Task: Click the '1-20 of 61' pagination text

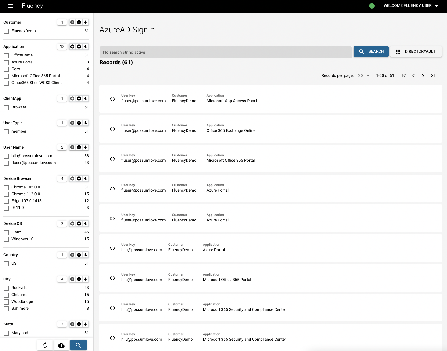Action: [x=385, y=75]
